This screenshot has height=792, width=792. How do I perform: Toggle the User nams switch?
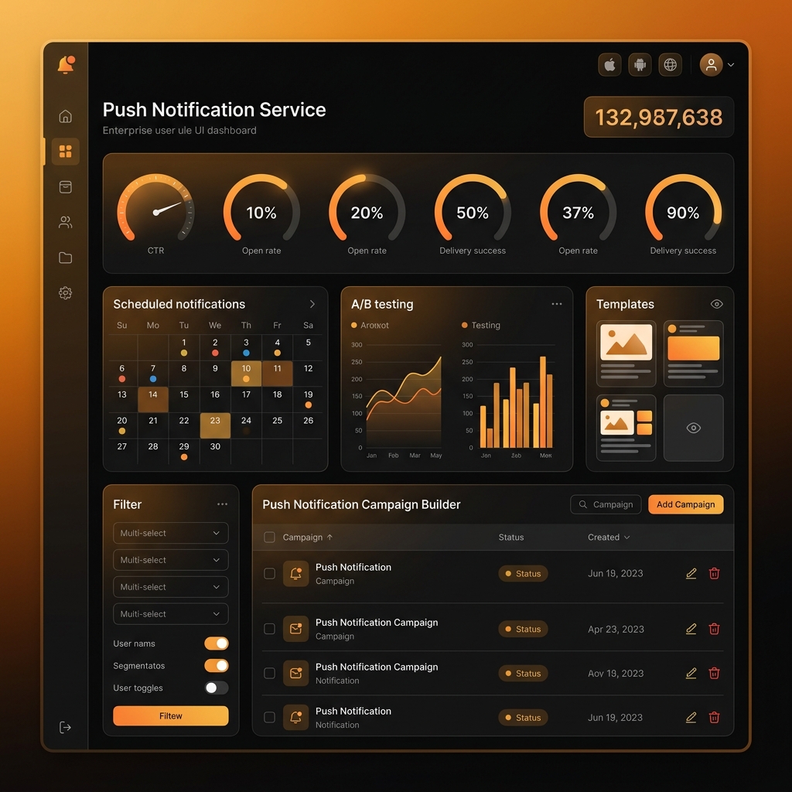coord(217,643)
